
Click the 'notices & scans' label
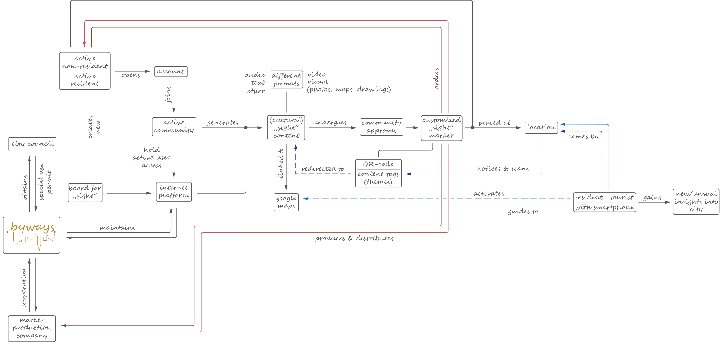point(503,169)
